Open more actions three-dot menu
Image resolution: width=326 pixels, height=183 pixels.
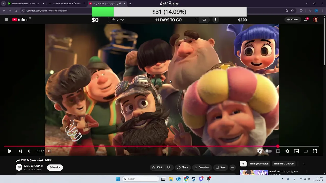click(x=233, y=167)
